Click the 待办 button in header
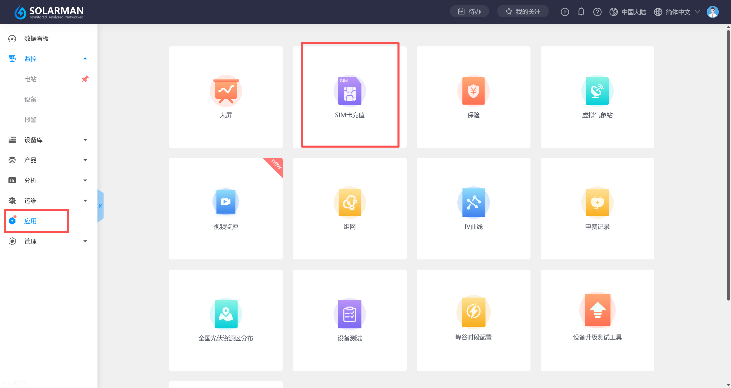The width and height of the screenshot is (731, 388). coord(469,12)
